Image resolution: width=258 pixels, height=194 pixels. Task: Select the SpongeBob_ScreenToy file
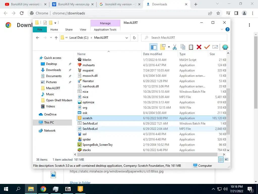pos(151,145)
